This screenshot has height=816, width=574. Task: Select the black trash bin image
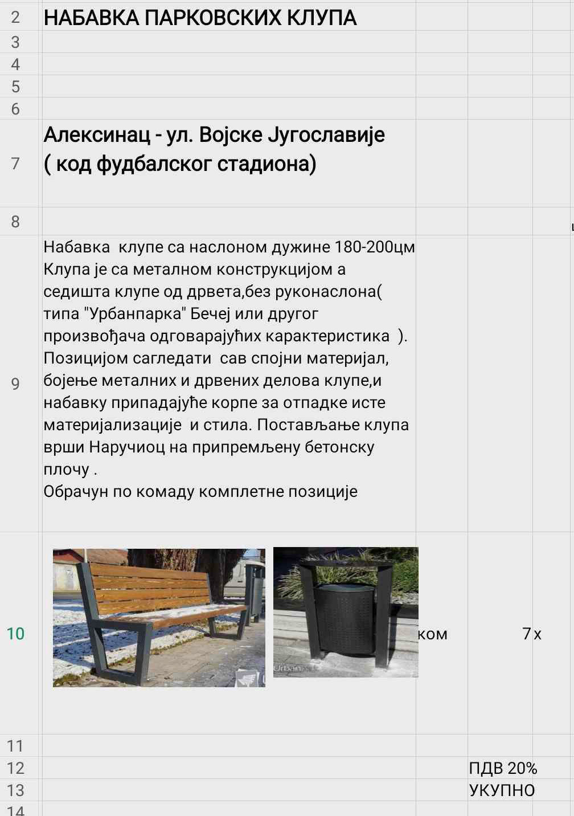(x=345, y=612)
